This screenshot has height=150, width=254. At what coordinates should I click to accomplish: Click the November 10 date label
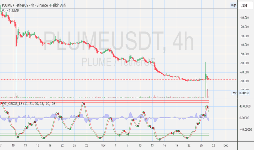(x=140, y=145)
